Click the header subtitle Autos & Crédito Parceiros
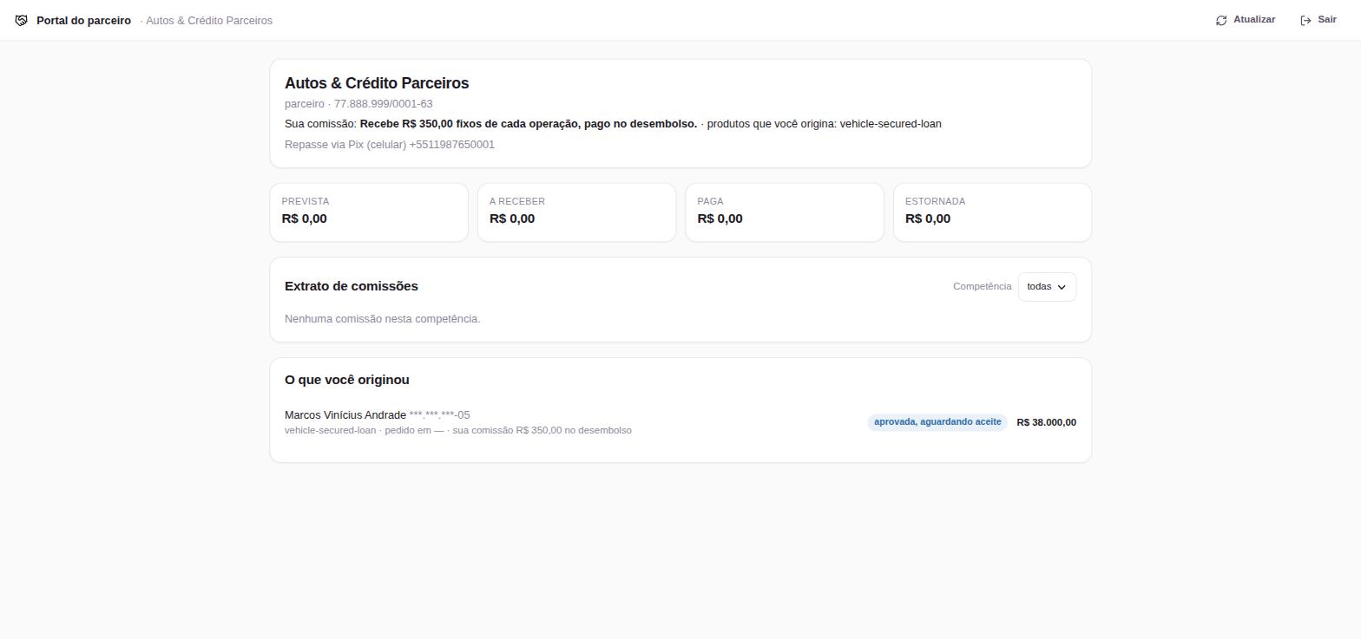This screenshot has width=1361, height=639. click(209, 20)
